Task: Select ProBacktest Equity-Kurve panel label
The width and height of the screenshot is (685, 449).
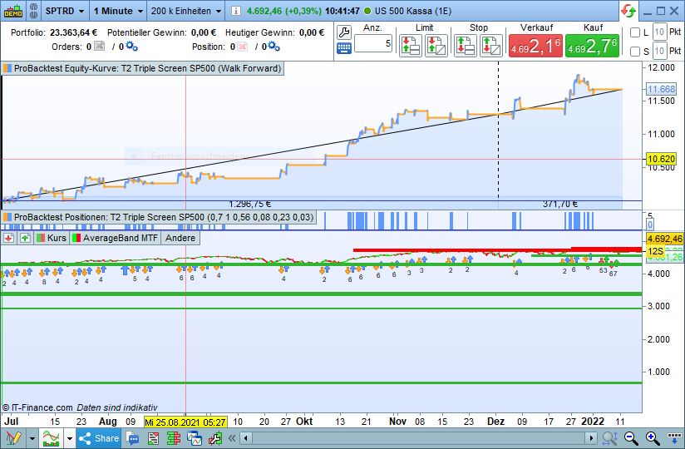Action: [x=142, y=68]
